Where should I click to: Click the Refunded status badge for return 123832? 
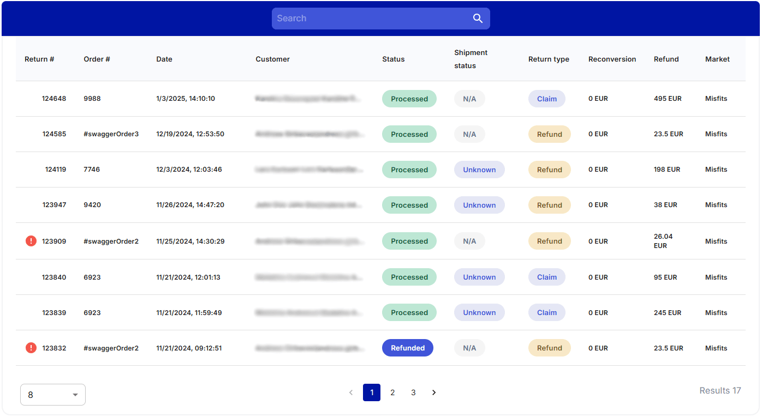(407, 348)
